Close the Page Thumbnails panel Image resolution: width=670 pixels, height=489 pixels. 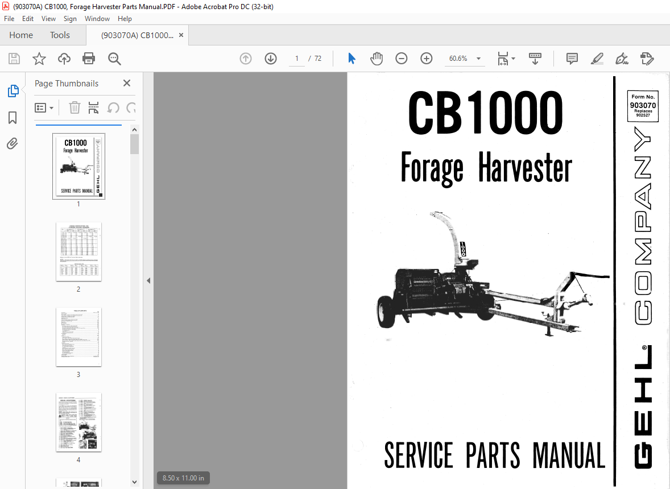point(127,83)
